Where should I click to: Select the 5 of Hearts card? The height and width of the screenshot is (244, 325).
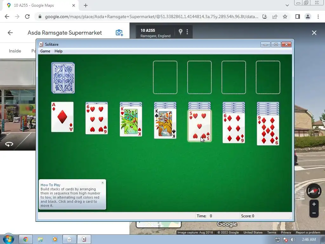pos(199,126)
